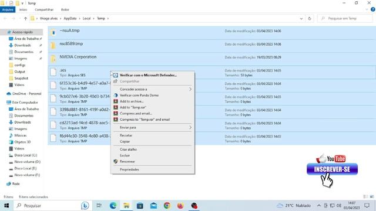376x211 pixels.
Task: Select Acesso rápido in navigation pane
Action: [22, 32]
